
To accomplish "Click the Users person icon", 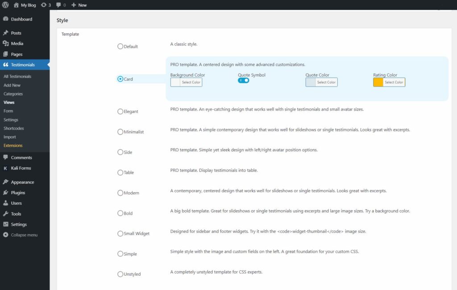I will click(5, 203).
